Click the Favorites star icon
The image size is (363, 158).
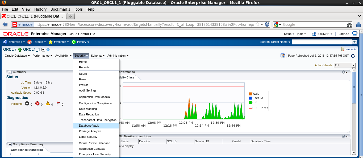[51, 42]
